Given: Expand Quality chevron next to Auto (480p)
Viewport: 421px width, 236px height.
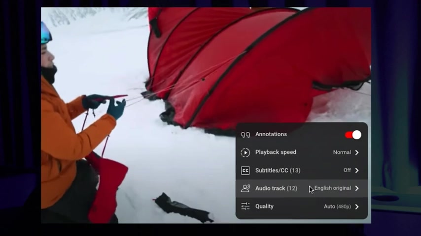Looking at the screenshot, I should 357,206.
